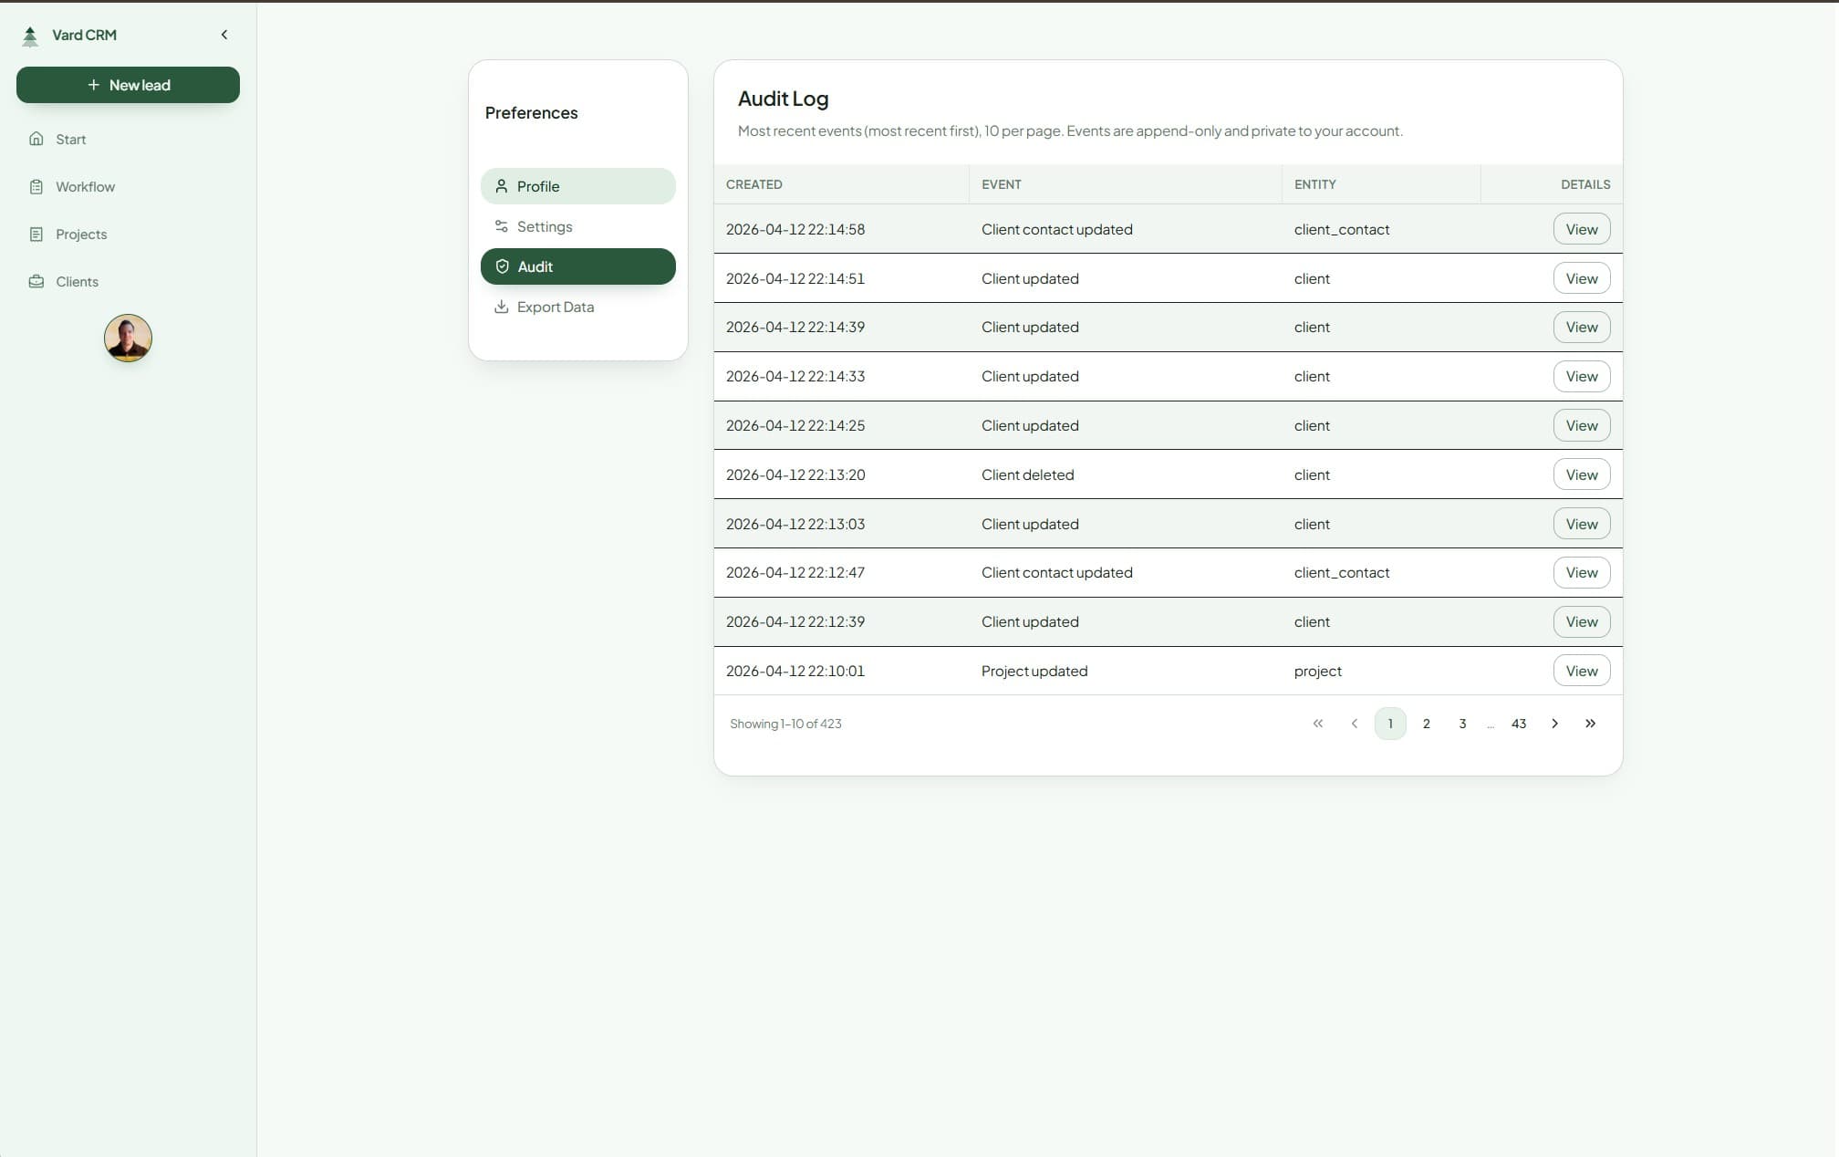Select the Profile person icon in Preferences
1839x1157 pixels.
pyautogui.click(x=502, y=185)
